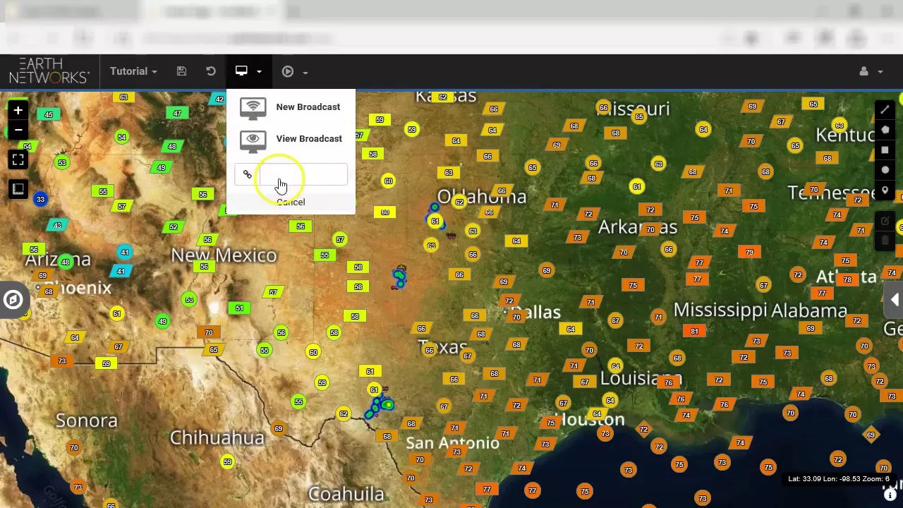The image size is (903, 508).
Task: Click the cyan 42 temperature marker
Action: pyautogui.click(x=219, y=99)
